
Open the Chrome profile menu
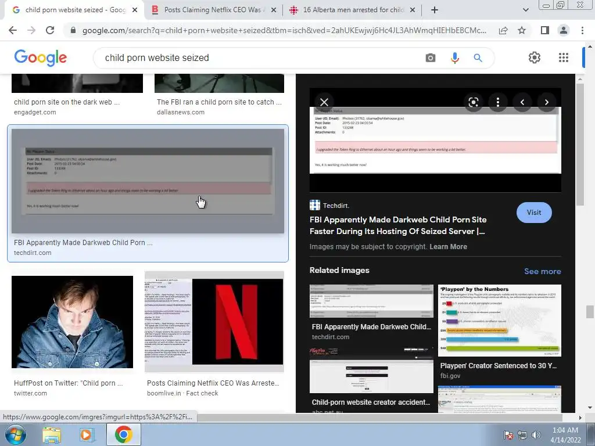[564, 30]
